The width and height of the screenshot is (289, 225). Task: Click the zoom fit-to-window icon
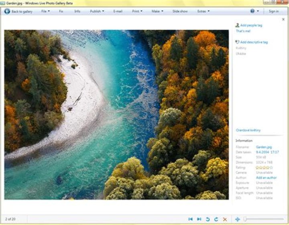237,219
